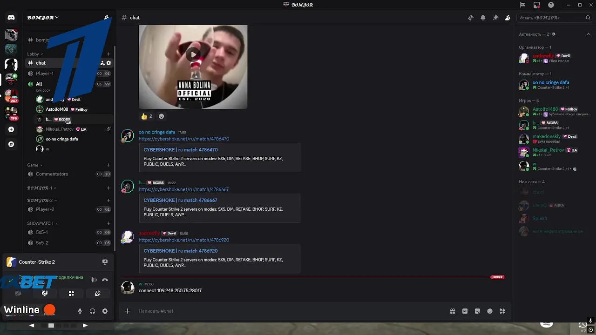Open Apps launcher icon in message bar
Viewport: 596px width, 335px height.
tap(502, 311)
